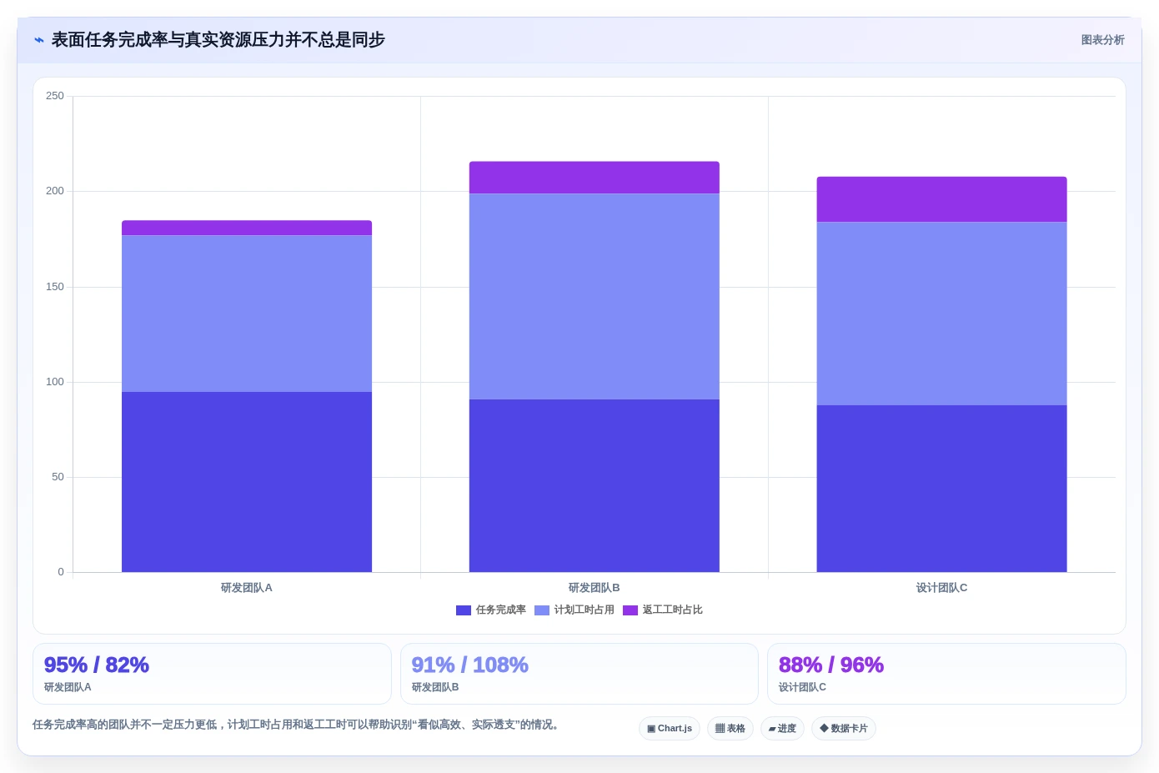
Task: Click the 200 y-axis tick label
Action: click(x=55, y=191)
